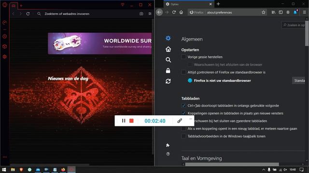Click Firefox vertical scrollbar thumb
This screenshot has width=309, height=173.
coord(307,33)
